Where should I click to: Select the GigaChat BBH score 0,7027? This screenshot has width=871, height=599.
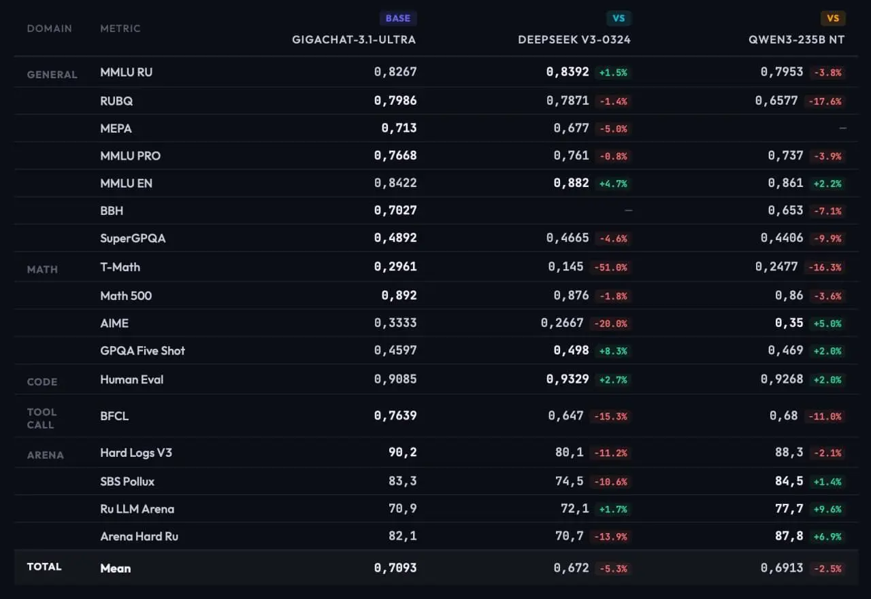395,211
